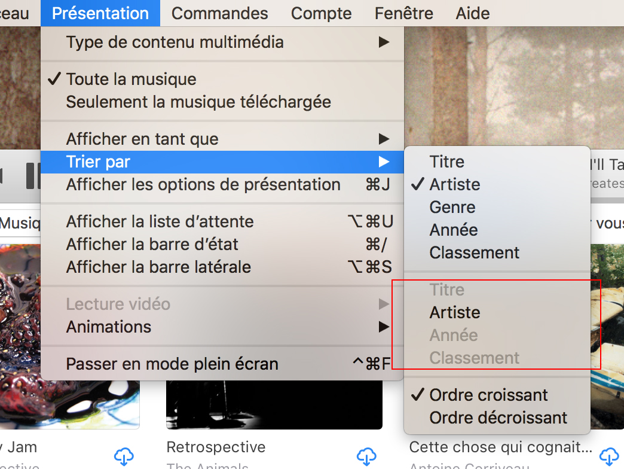This screenshot has height=469, width=624.
Task: Switch to Ordre décroissant sort order
Action: click(497, 418)
